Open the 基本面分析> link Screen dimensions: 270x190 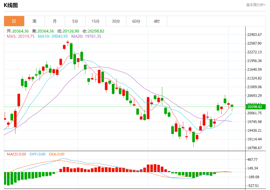pyautogui.click(x=256, y=5)
